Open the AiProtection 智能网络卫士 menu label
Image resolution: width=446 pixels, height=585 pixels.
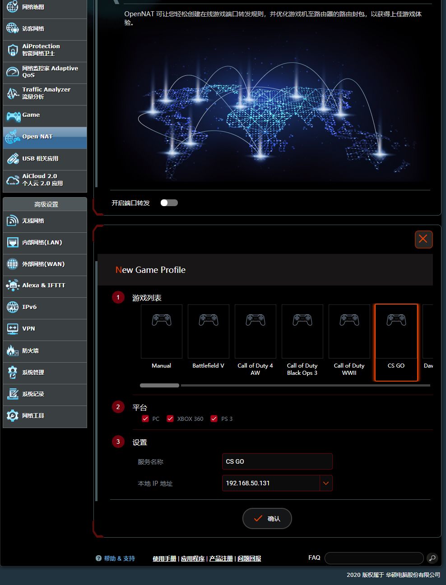tap(41, 50)
